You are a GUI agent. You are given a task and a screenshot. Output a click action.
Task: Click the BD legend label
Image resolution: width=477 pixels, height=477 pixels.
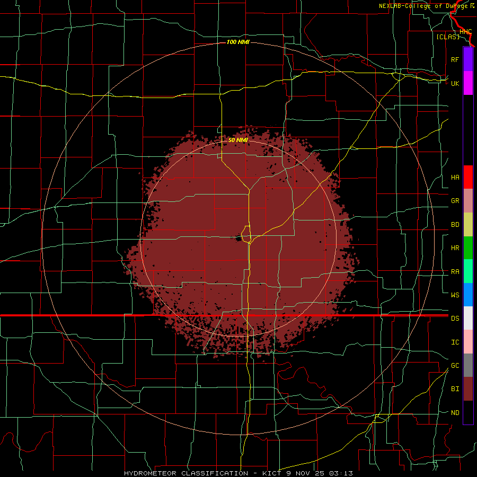(455, 224)
